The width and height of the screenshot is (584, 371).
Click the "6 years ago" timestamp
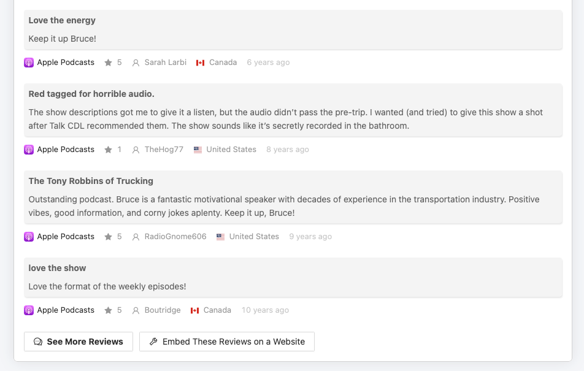268,63
